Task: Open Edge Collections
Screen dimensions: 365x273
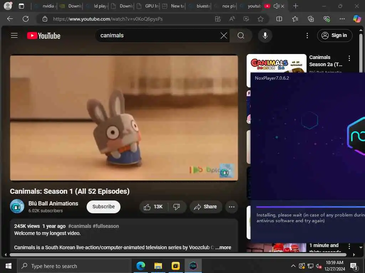Action: (x=311, y=19)
